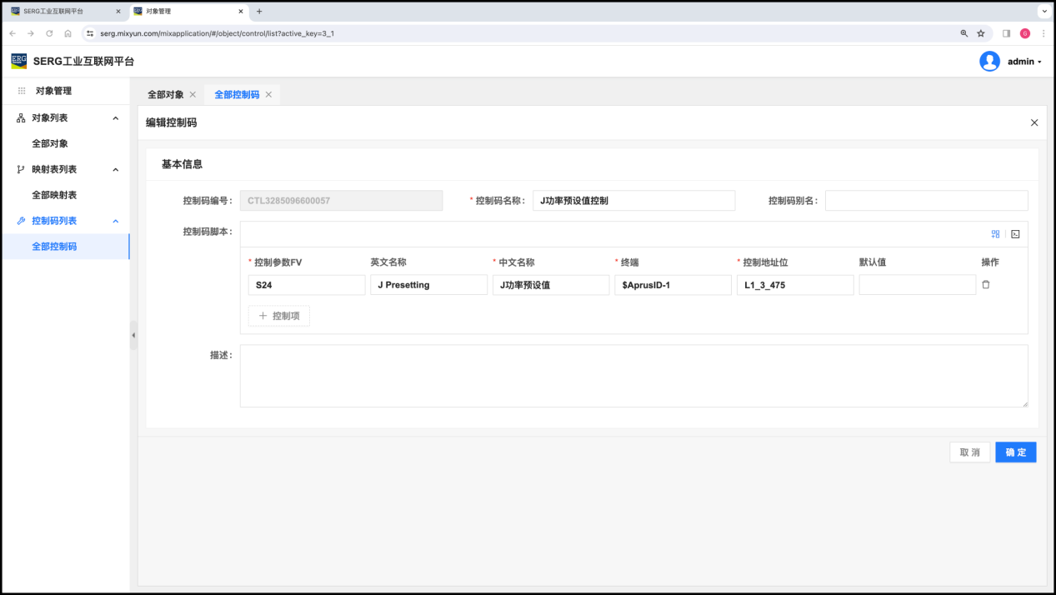This screenshot has width=1056, height=595.
Task: Collapse the 映射表列表 menu section
Action: point(116,170)
